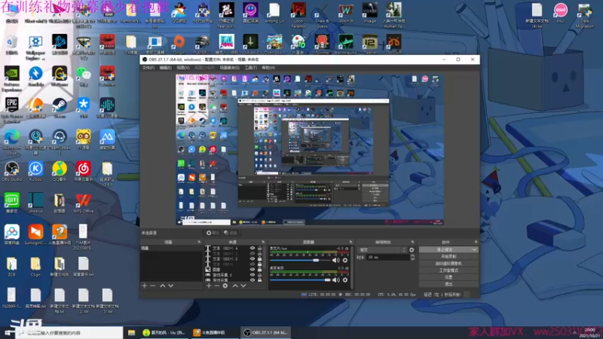Move source up in Sources panel
603x339 pixels.
point(235,286)
